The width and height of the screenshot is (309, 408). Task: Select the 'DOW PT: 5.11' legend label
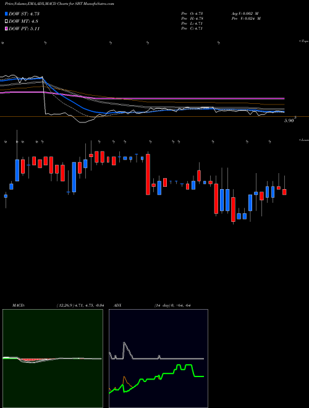(24, 28)
